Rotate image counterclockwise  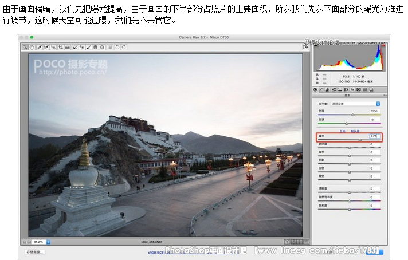point(117,47)
